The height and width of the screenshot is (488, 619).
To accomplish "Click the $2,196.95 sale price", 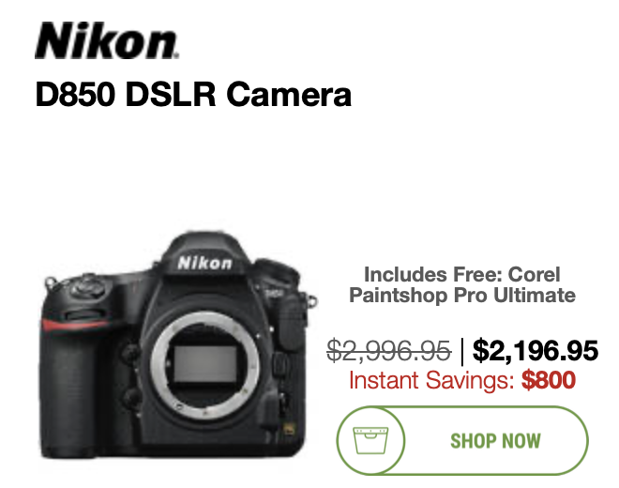I will (535, 351).
